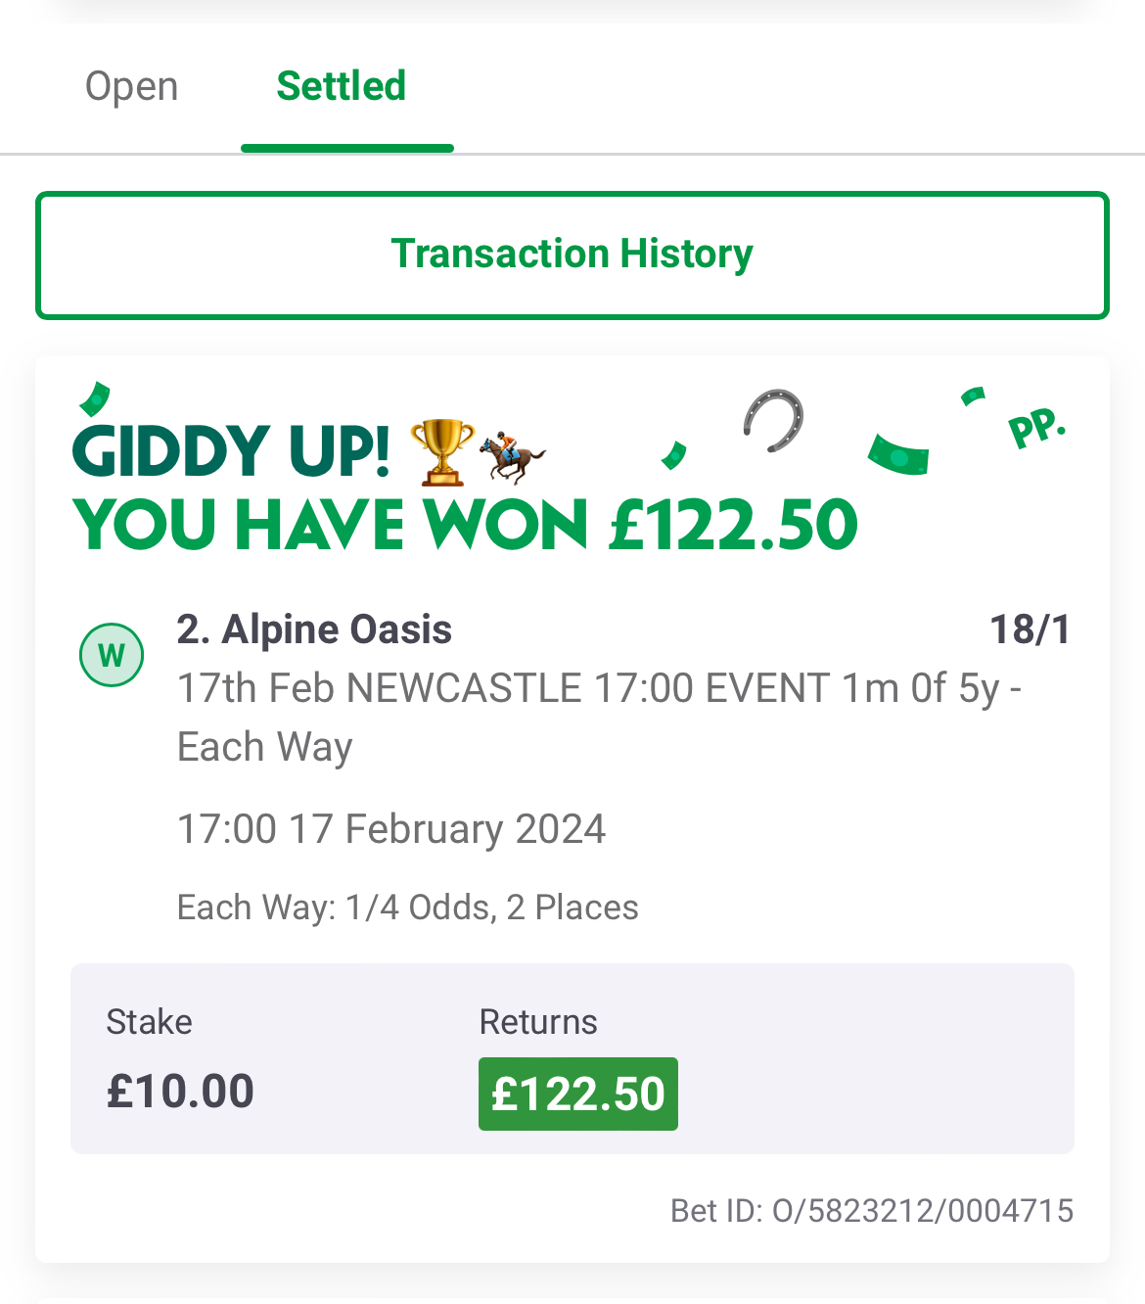
Task: Tap the 17:00 17 February 2024 date
Action: [x=391, y=829]
